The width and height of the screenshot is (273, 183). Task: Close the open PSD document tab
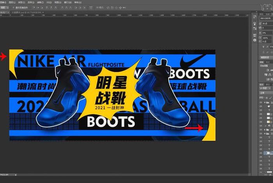43,12
